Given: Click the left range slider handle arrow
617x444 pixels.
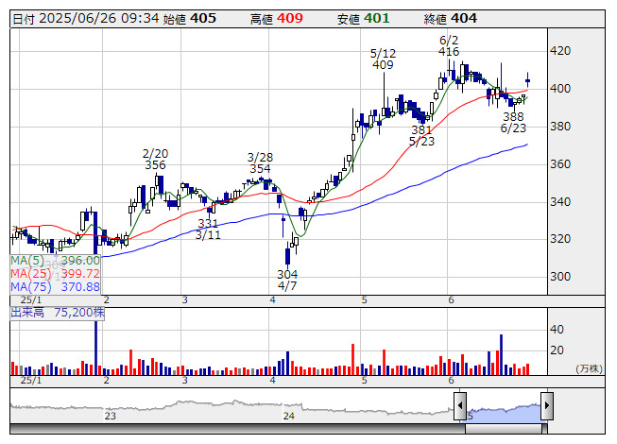Looking at the screenshot, I should [460, 406].
